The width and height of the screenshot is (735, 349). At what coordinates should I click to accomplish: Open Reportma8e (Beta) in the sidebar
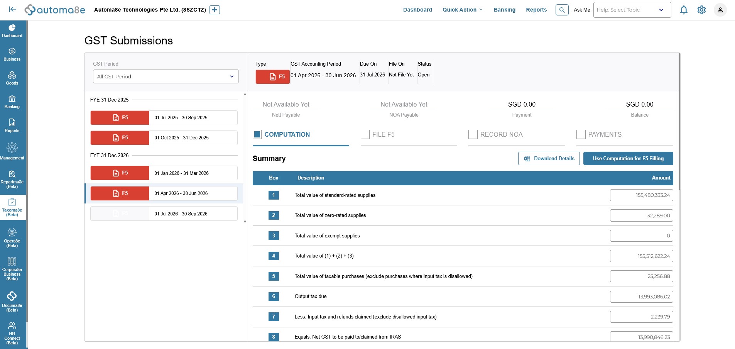[x=12, y=179]
